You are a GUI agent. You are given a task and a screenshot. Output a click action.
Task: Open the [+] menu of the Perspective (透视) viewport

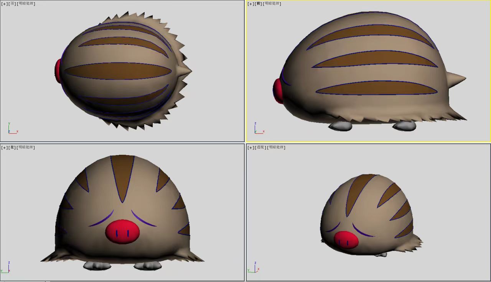tap(251, 147)
